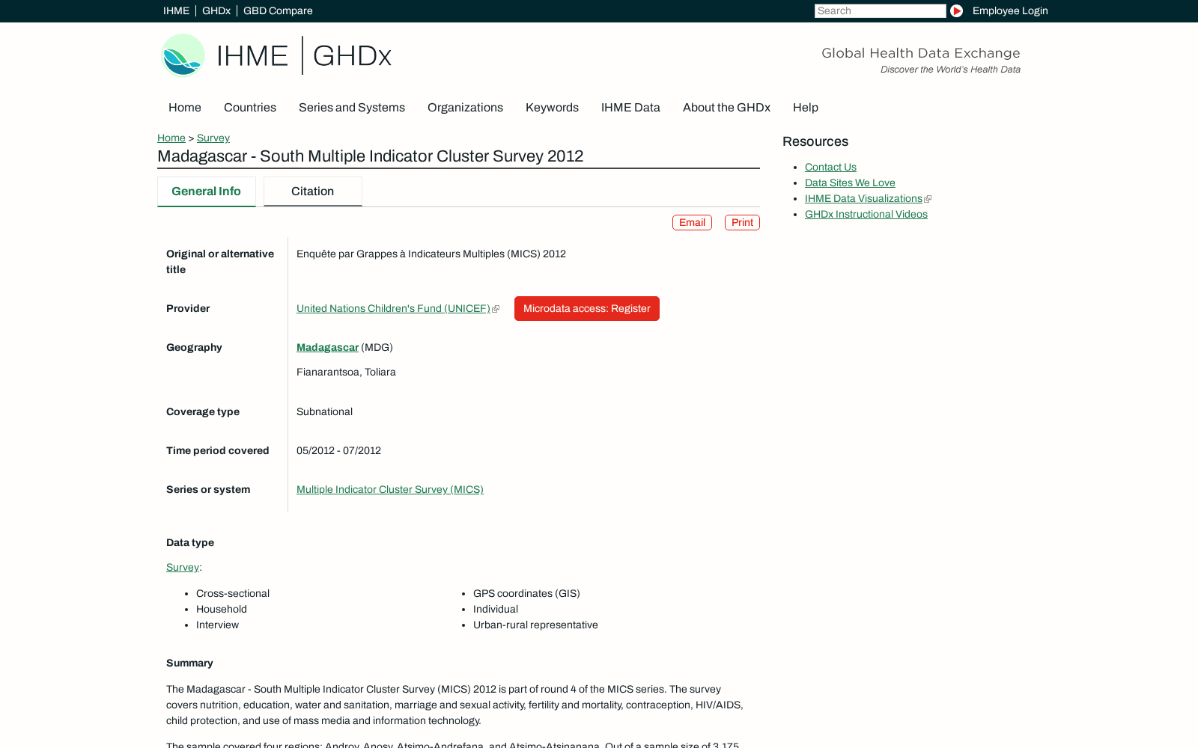
Task: Select the General Info tab
Action: coord(207,191)
